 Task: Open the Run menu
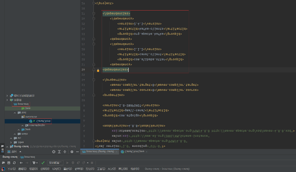[x=90, y=169]
